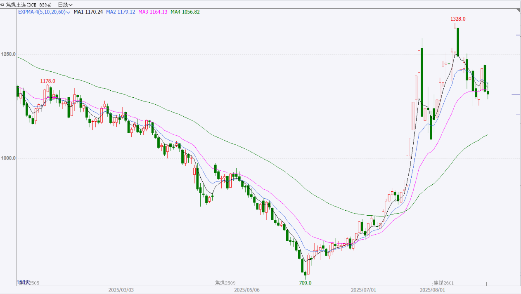Select the MA3 1164.13 indicator value
Image resolution: width=521 pixels, height=294 pixels.
pyautogui.click(x=153, y=12)
